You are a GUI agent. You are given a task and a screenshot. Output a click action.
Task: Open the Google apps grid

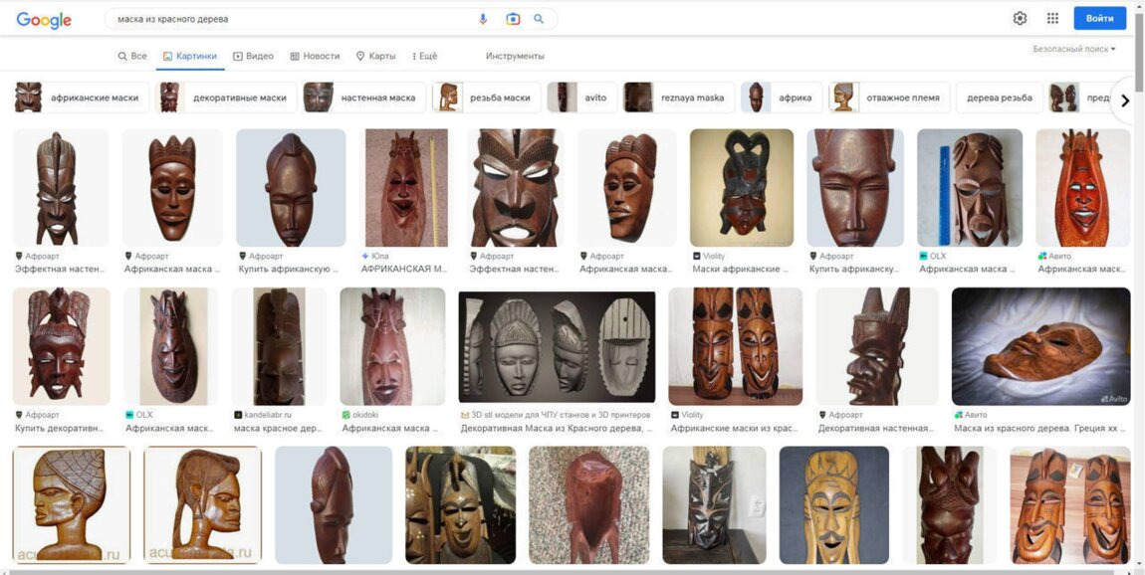[1052, 19]
